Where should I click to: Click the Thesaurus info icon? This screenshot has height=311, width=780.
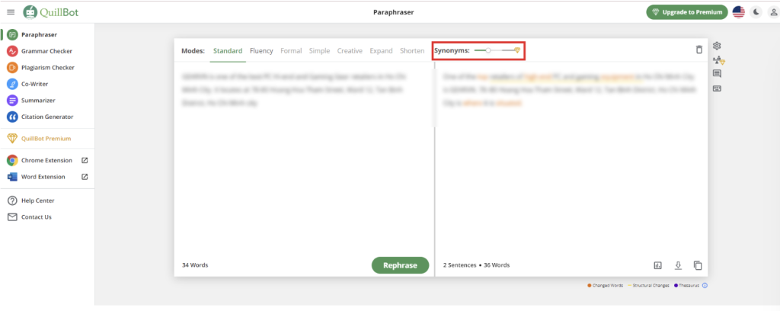(705, 286)
